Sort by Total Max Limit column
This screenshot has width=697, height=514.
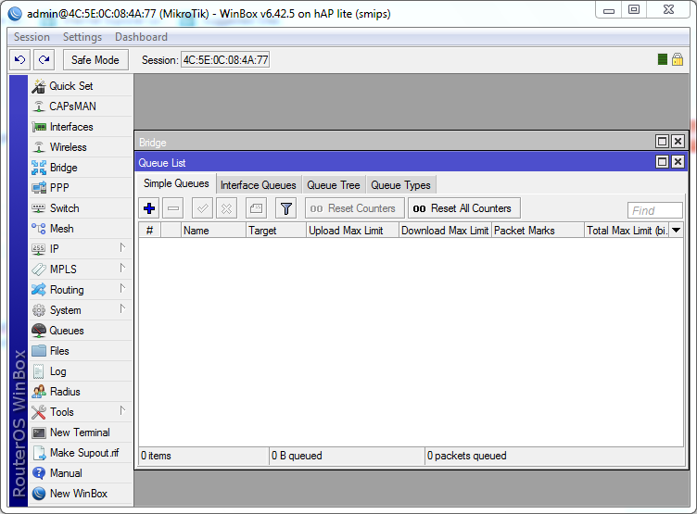pyautogui.click(x=627, y=230)
